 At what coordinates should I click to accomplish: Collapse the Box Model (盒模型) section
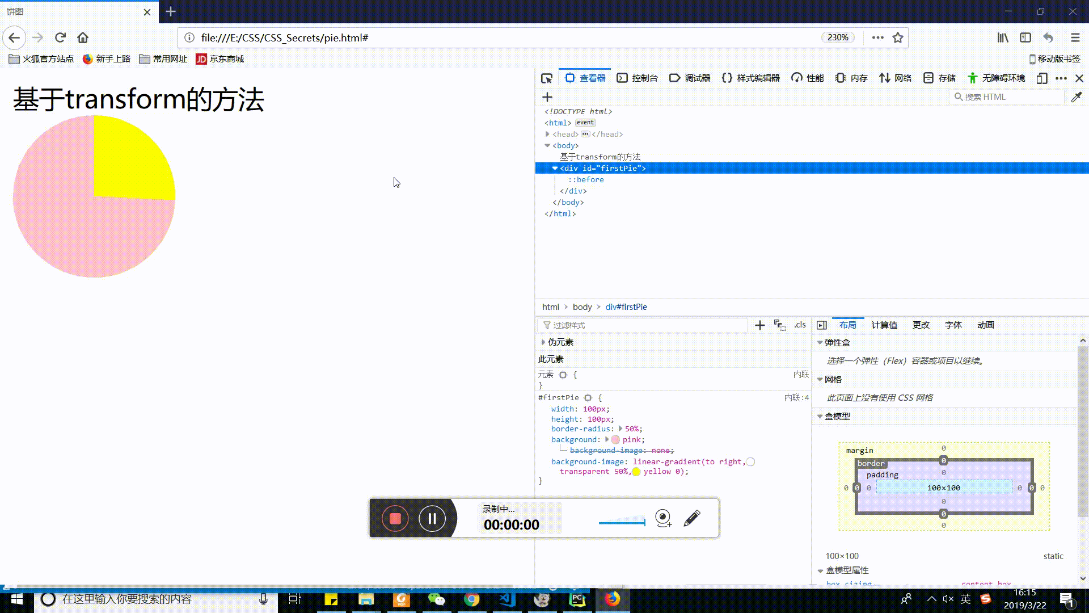820,417
